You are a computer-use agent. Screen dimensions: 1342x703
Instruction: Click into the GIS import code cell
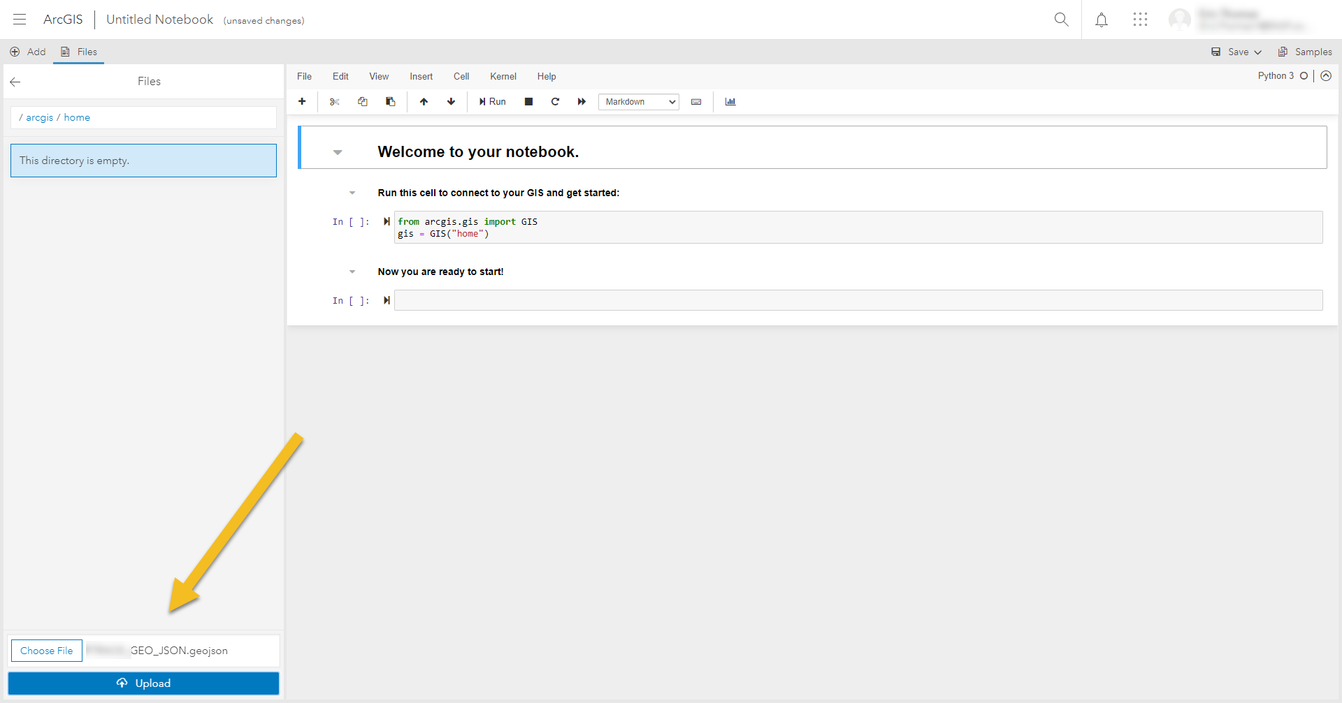(858, 228)
